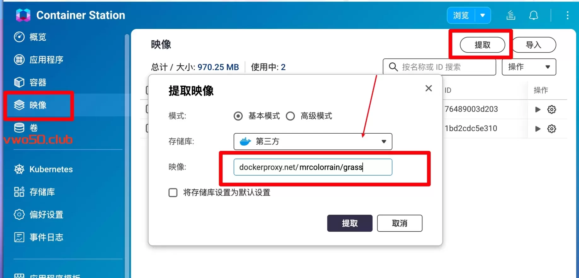Close the 提取映像 dialog

pos(428,88)
